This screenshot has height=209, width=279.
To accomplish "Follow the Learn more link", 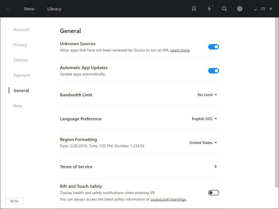I will tap(180, 50).
